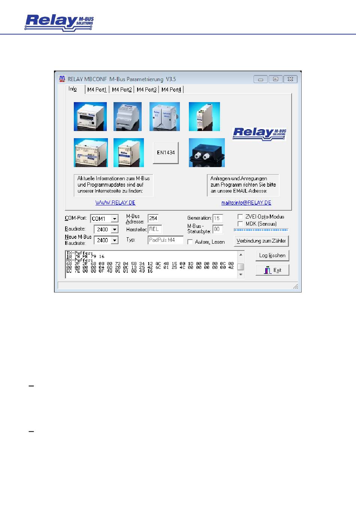Select the wide beige device with blue label lines
This screenshot has width=356, height=505.
coord(91,152)
